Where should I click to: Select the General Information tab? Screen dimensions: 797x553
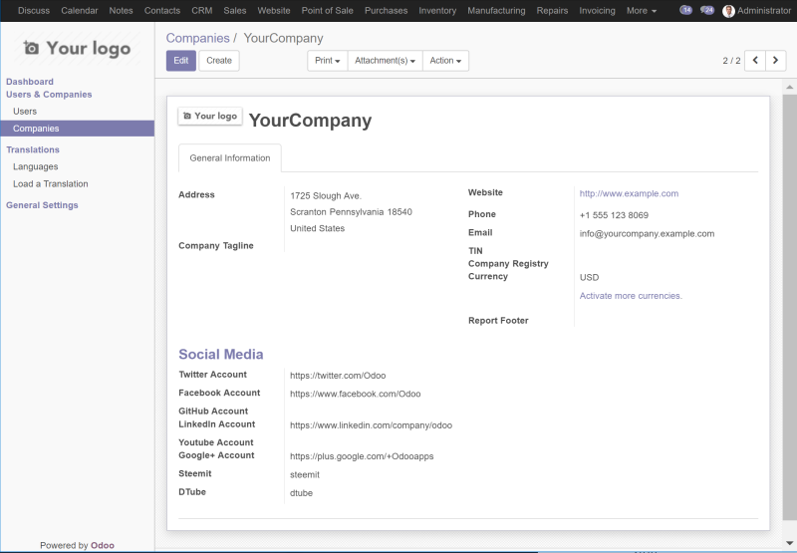click(230, 158)
